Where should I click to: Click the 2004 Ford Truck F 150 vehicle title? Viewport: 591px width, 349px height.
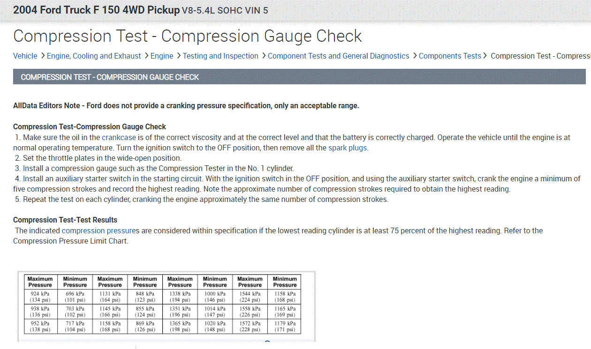pyautogui.click(x=96, y=10)
